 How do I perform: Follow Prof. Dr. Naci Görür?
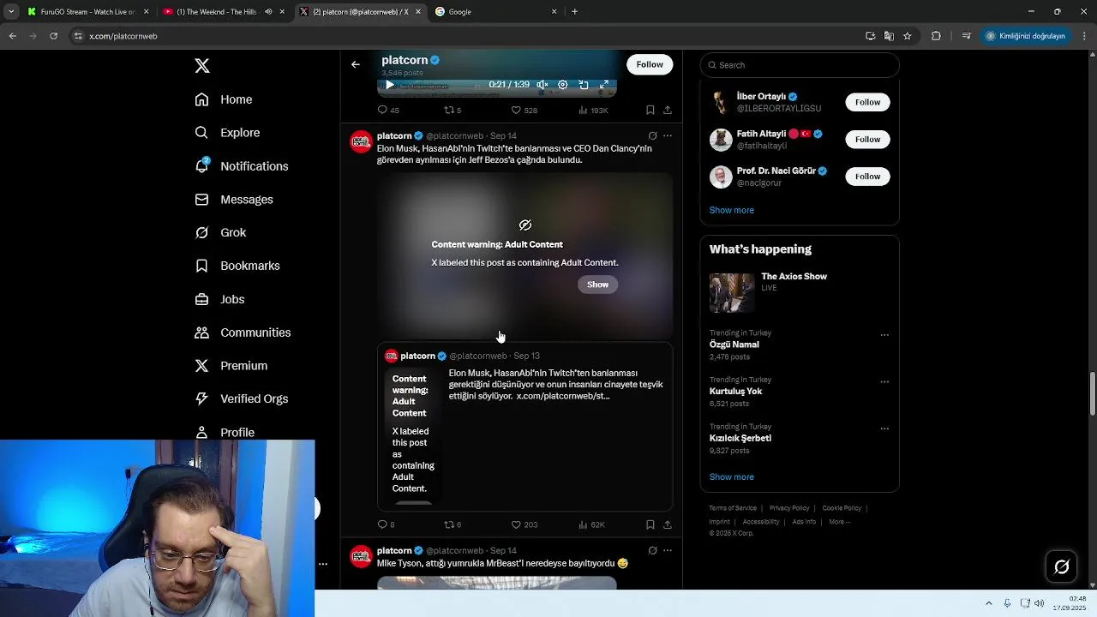click(867, 177)
